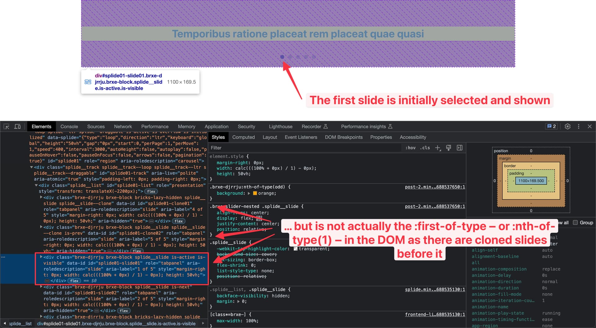
Task: Open the DevTools three-dot menu
Action: point(578,126)
